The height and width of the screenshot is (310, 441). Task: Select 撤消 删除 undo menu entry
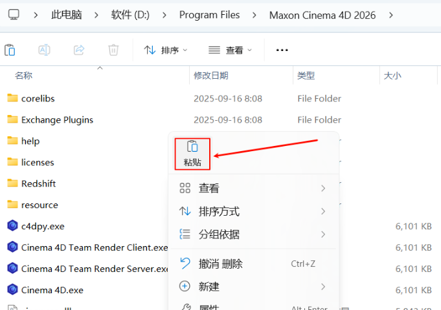(220, 263)
